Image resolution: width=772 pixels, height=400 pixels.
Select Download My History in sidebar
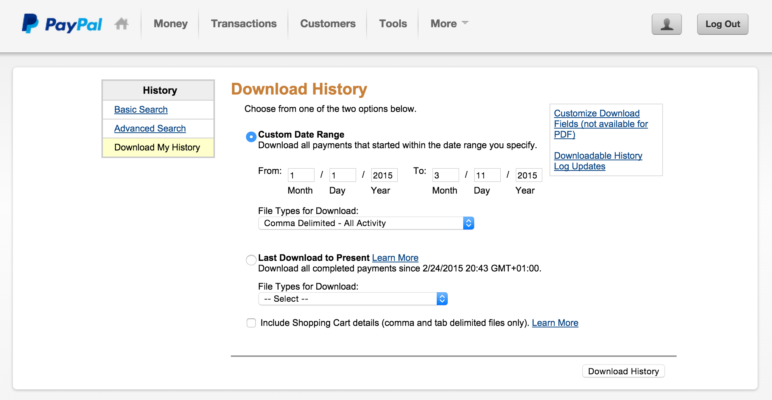(158, 147)
